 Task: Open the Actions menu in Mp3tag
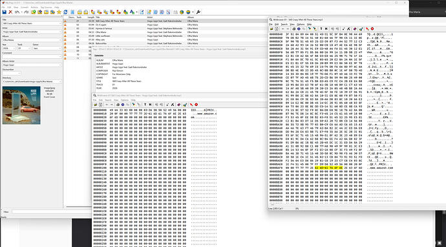(x=34, y=7)
